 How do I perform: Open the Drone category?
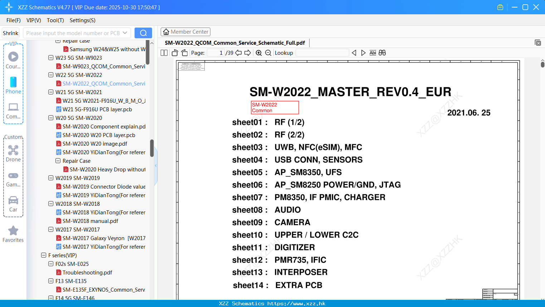pos(13,153)
